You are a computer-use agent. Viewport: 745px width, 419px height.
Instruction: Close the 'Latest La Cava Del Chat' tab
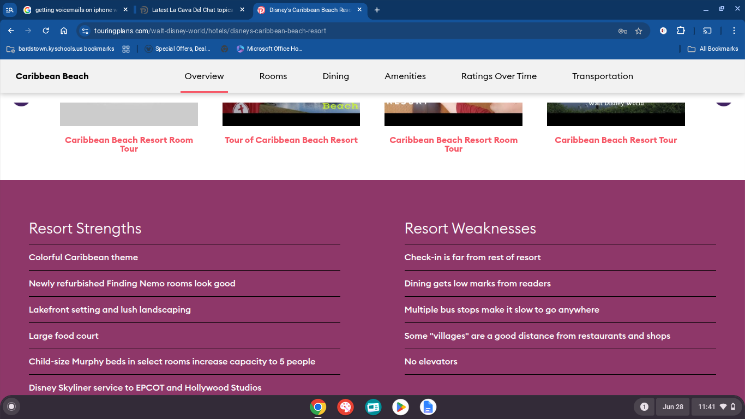click(x=243, y=10)
